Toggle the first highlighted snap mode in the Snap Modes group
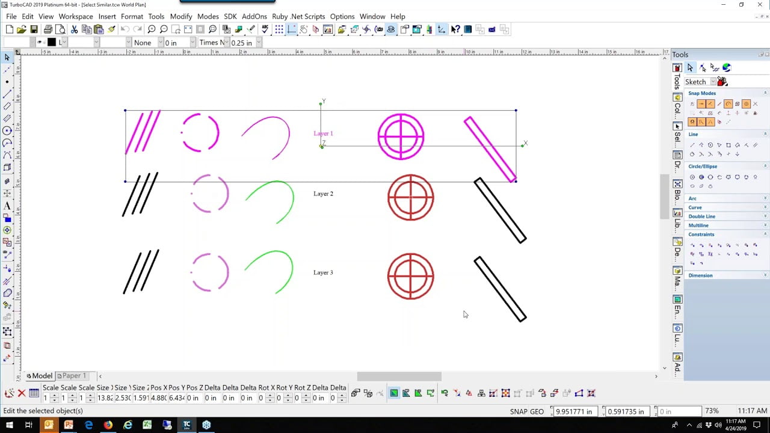 tap(701, 104)
